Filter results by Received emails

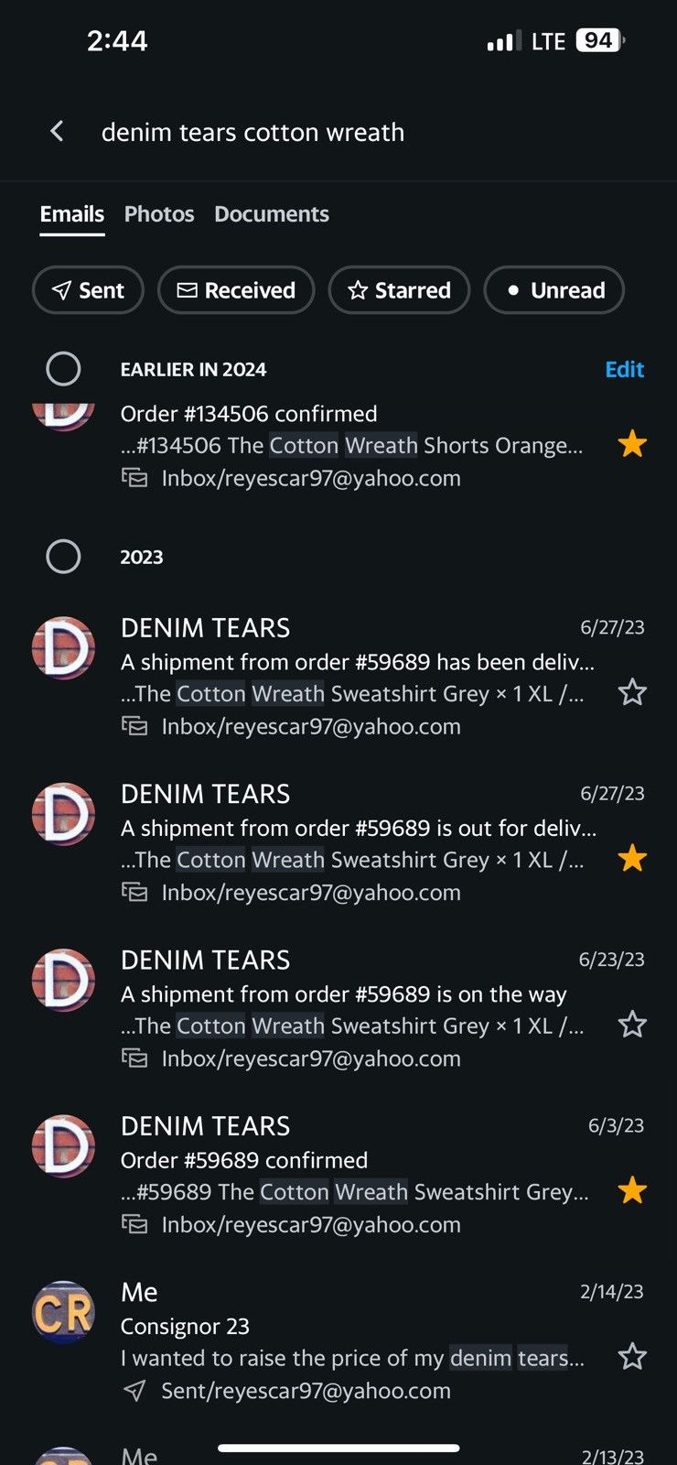[x=236, y=290]
